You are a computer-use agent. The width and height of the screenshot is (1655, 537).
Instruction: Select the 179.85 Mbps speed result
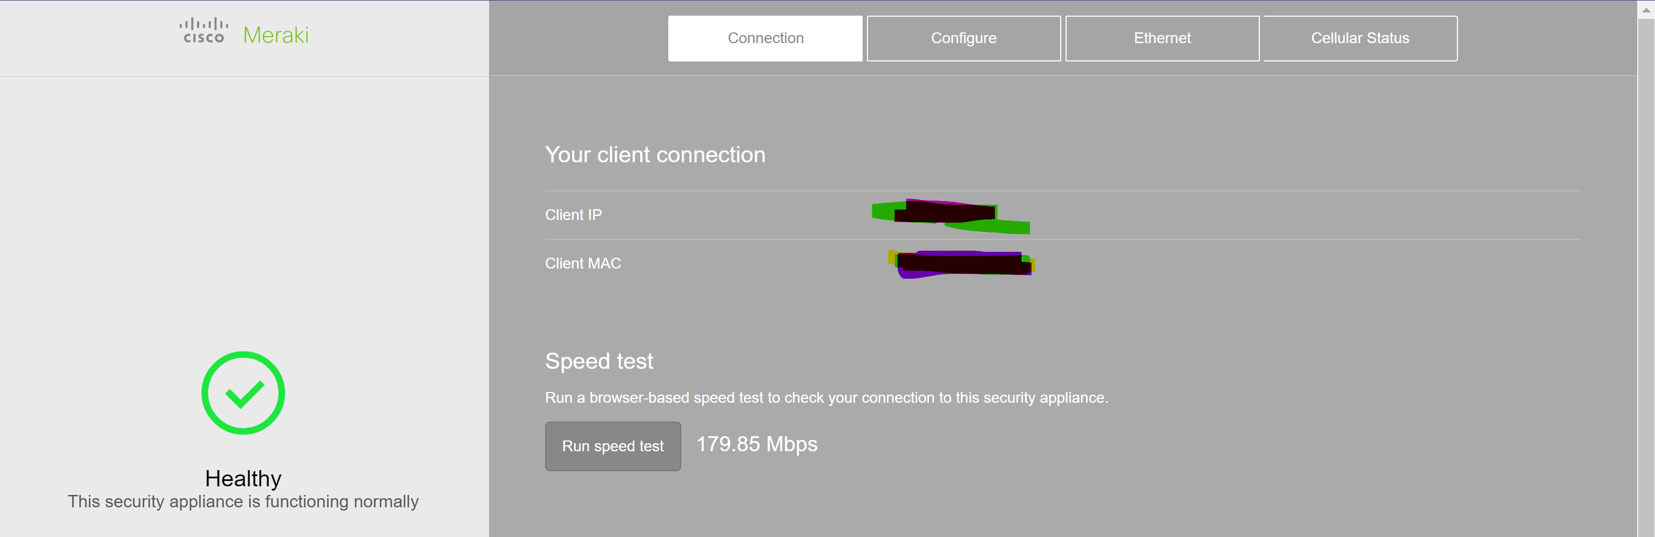(756, 444)
